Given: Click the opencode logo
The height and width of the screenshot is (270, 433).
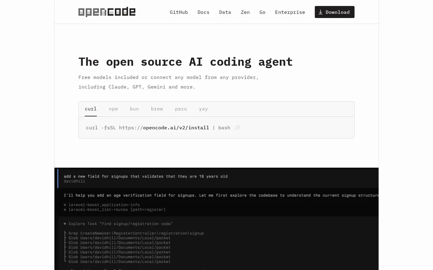Looking at the screenshot, I should [107, 12].
